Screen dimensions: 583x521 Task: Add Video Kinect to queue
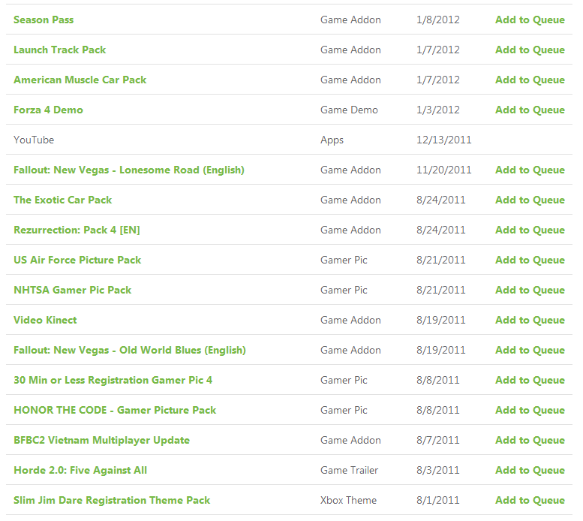(530, 321)
